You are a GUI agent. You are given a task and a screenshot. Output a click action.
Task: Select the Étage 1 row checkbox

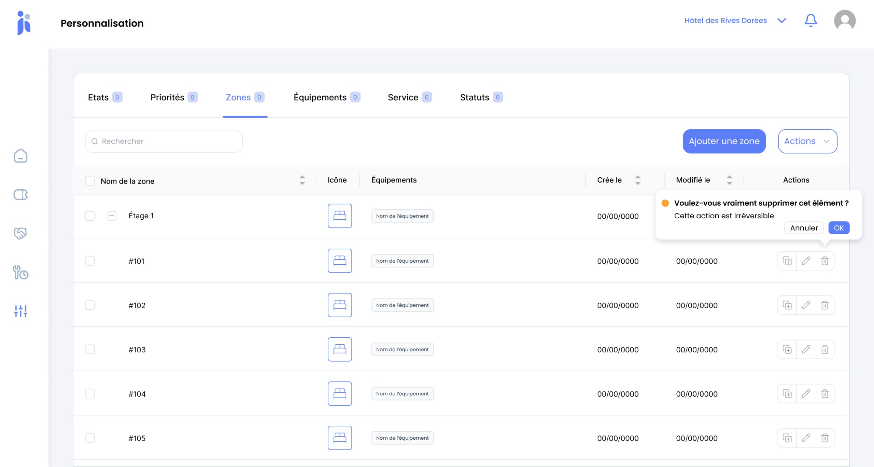point(90,216)
